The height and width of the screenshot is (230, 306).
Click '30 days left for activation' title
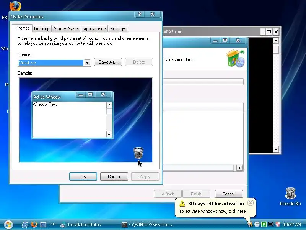(216, 204)
